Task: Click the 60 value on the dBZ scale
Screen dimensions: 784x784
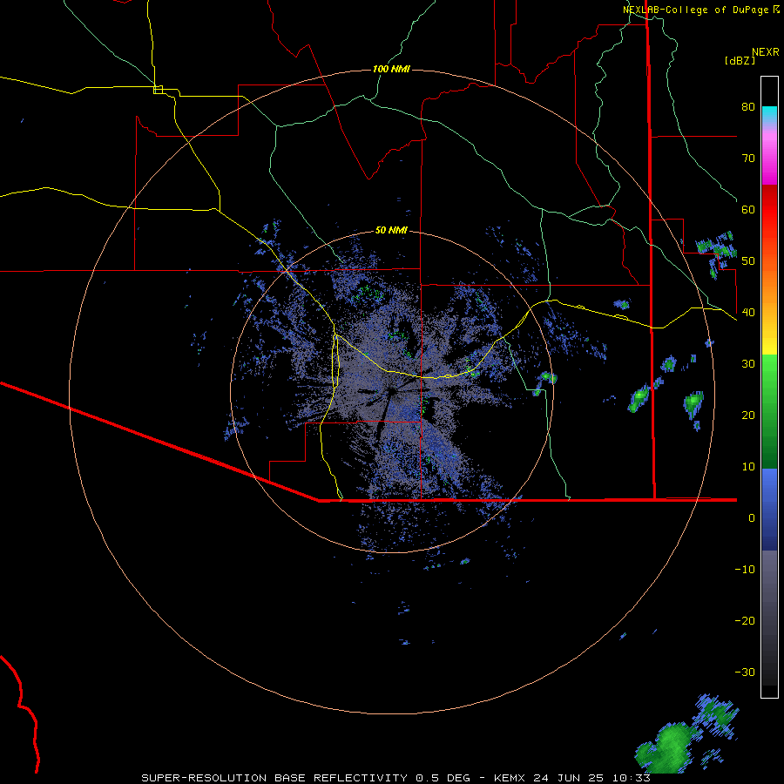Action: click(x=748, y=210)
